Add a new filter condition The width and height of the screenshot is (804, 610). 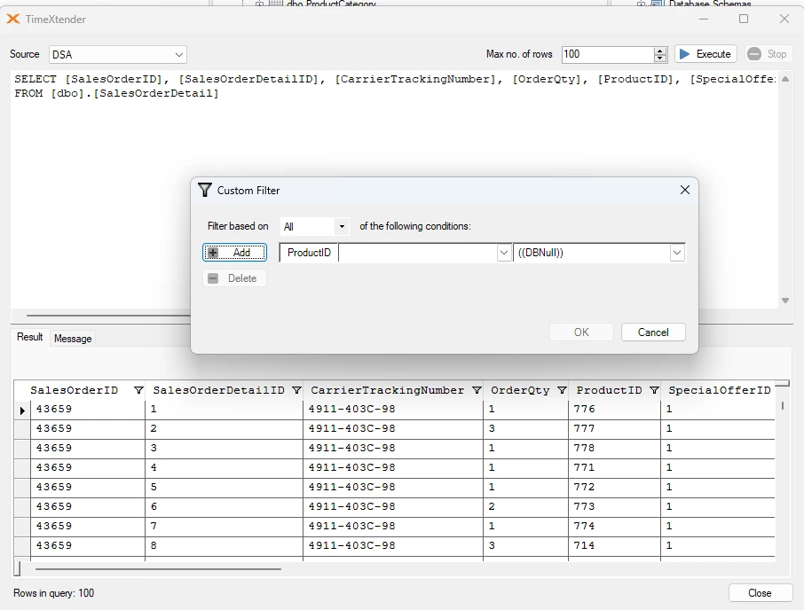[x=234, y=253]
